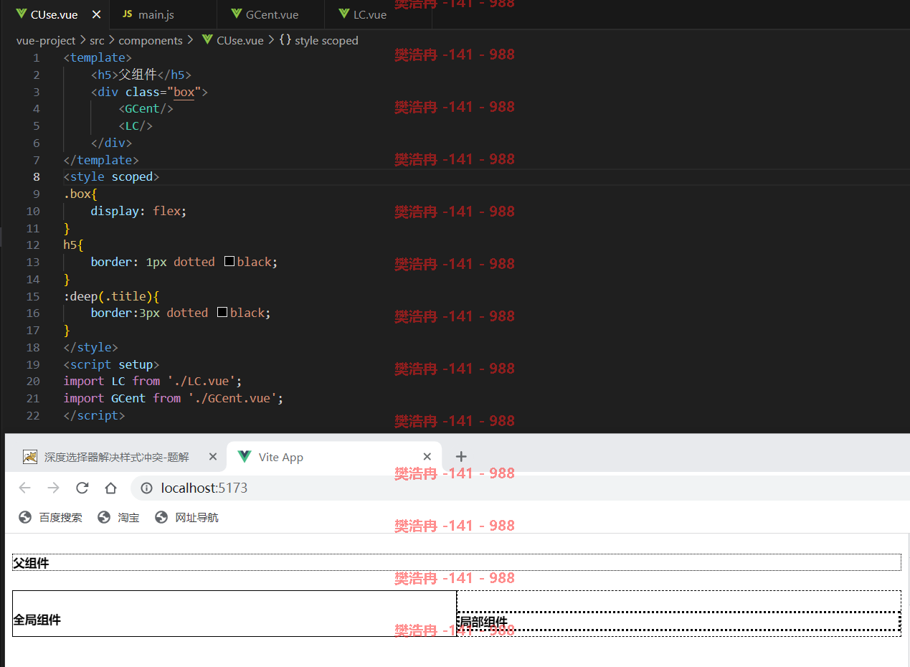This screenshot has height=667, width=910.
Task: Close the 深度选择器解决样式冲突 browser tab
Action: (x=212, y=457)
